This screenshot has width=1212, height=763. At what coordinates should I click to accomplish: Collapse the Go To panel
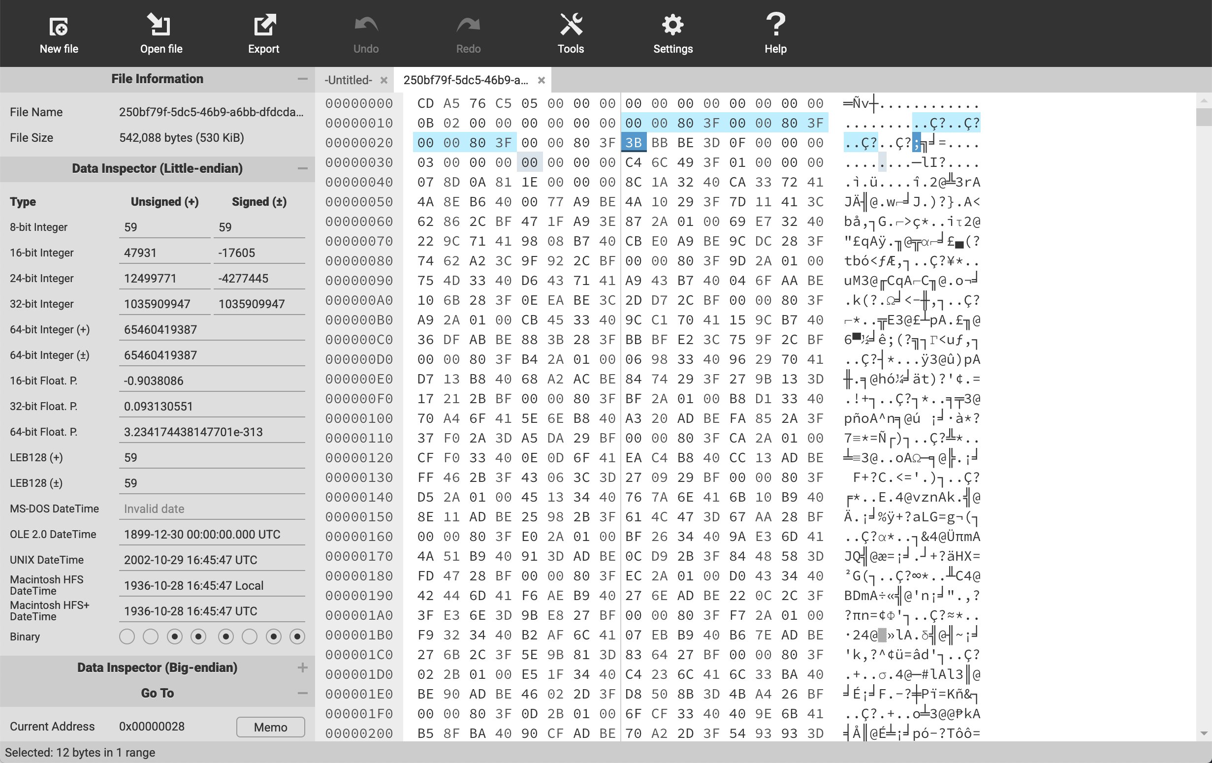point(302,693)
